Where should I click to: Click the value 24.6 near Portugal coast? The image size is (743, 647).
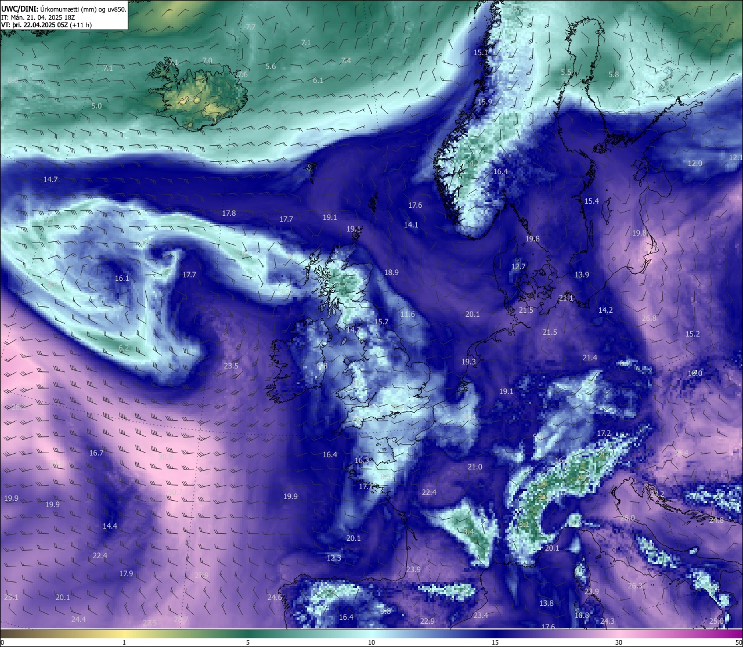[275, 597]
